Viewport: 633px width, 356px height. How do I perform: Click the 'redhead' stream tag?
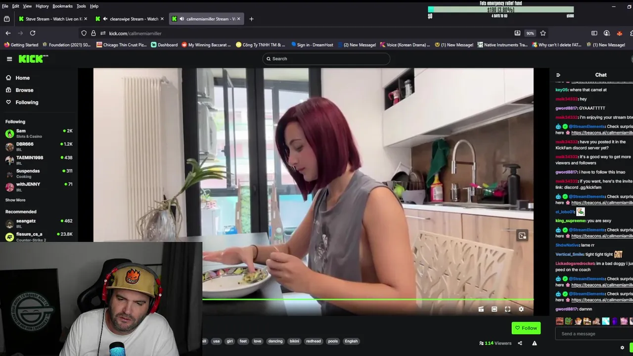pyautogui.click(x=314, y=341)
